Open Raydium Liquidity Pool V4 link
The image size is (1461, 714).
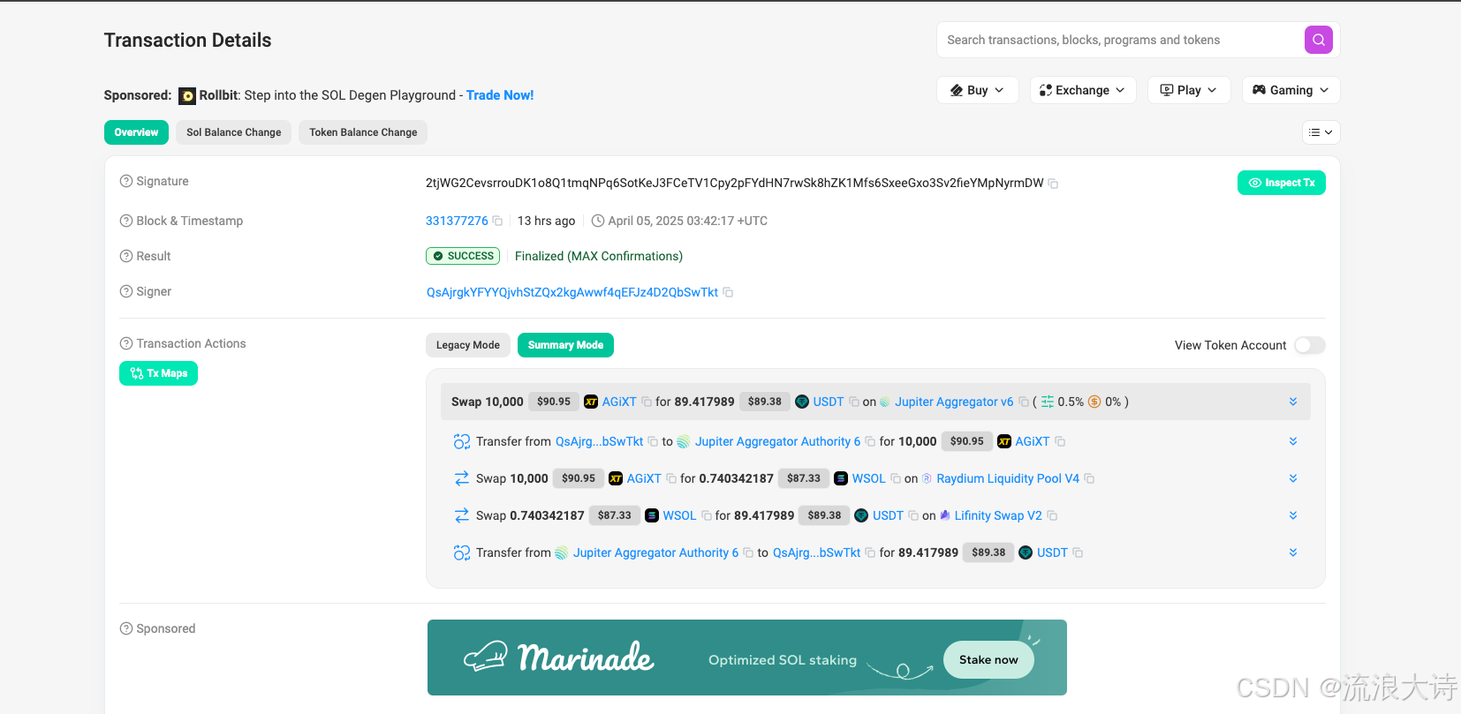click(1008, 478)
